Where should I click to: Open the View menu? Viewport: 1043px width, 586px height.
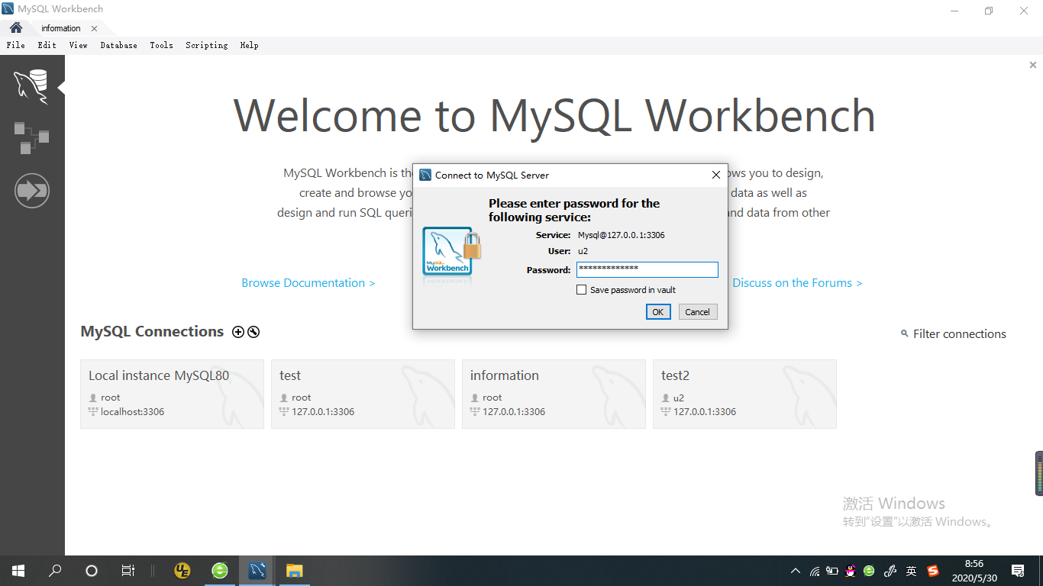point(79,45)
